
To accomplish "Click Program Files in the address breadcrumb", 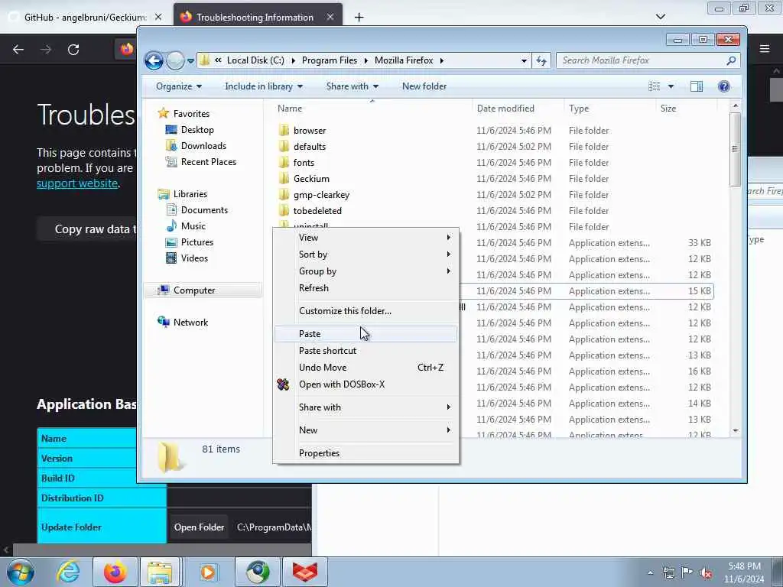I will point(329,60).
